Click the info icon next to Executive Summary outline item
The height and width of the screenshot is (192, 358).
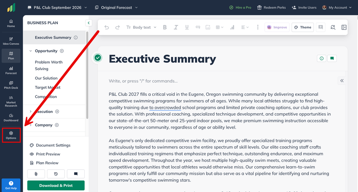point(76,37)
